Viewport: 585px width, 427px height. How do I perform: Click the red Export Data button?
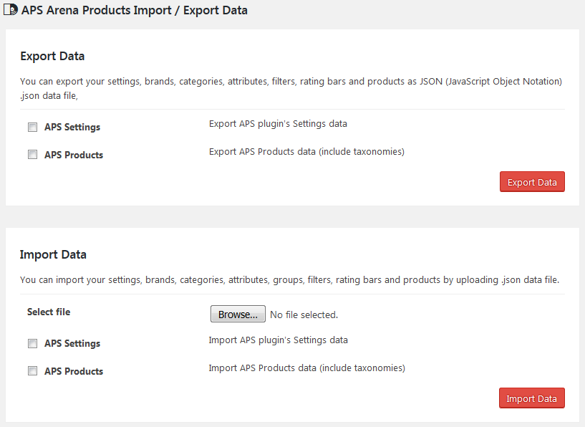tap(532, 182)
